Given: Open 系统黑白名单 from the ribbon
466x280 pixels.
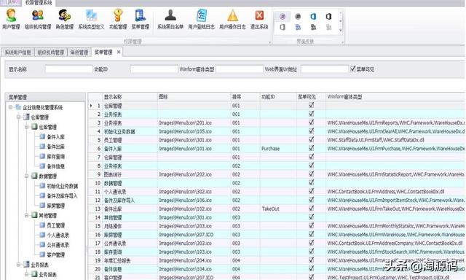Looking at the screenshot, I should [x=170, y=19].
